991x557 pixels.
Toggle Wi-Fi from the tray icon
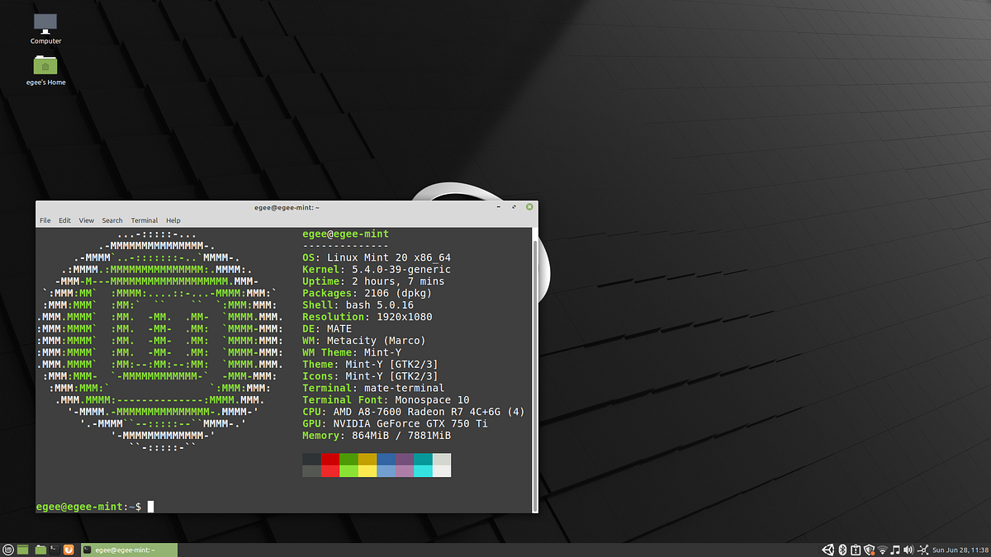click(882, 549)
